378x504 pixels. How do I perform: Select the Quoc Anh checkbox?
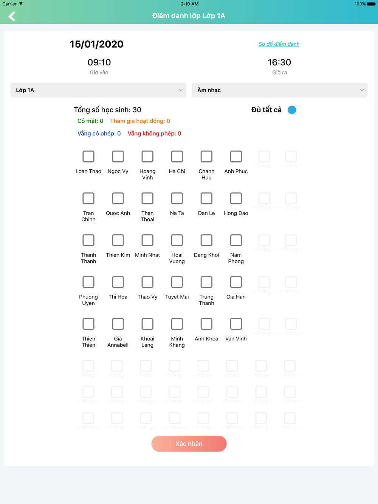pyautogui.click(x=118, y=198)
